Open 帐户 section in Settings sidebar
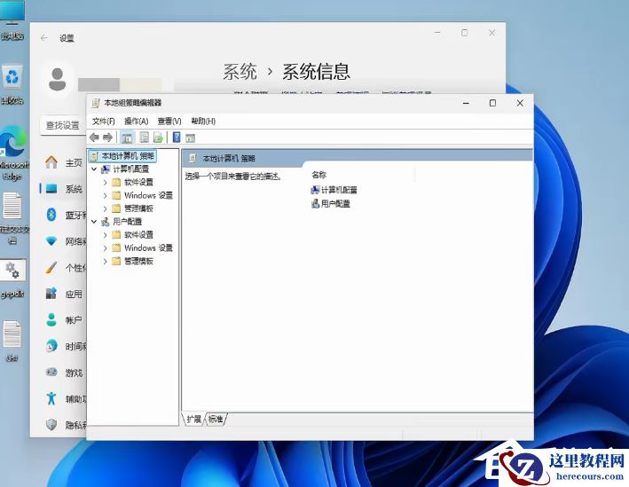This screenshot has width=629, height=487. [x=63, y=320]
